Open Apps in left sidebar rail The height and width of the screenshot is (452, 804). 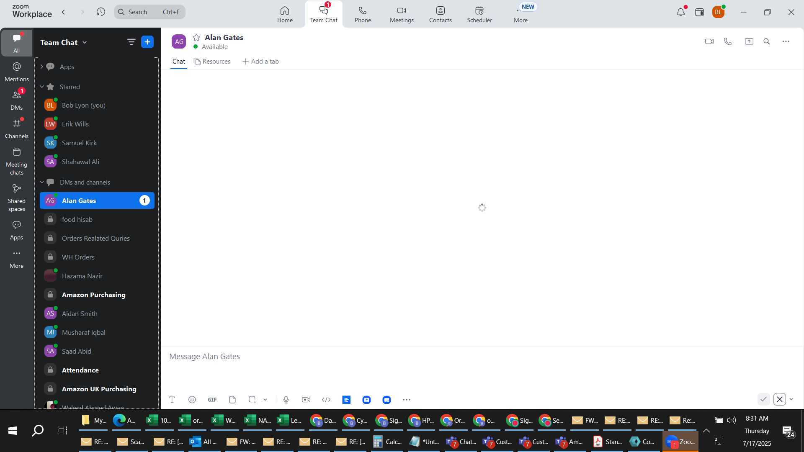pyautogui.click(x=16, y=230)
